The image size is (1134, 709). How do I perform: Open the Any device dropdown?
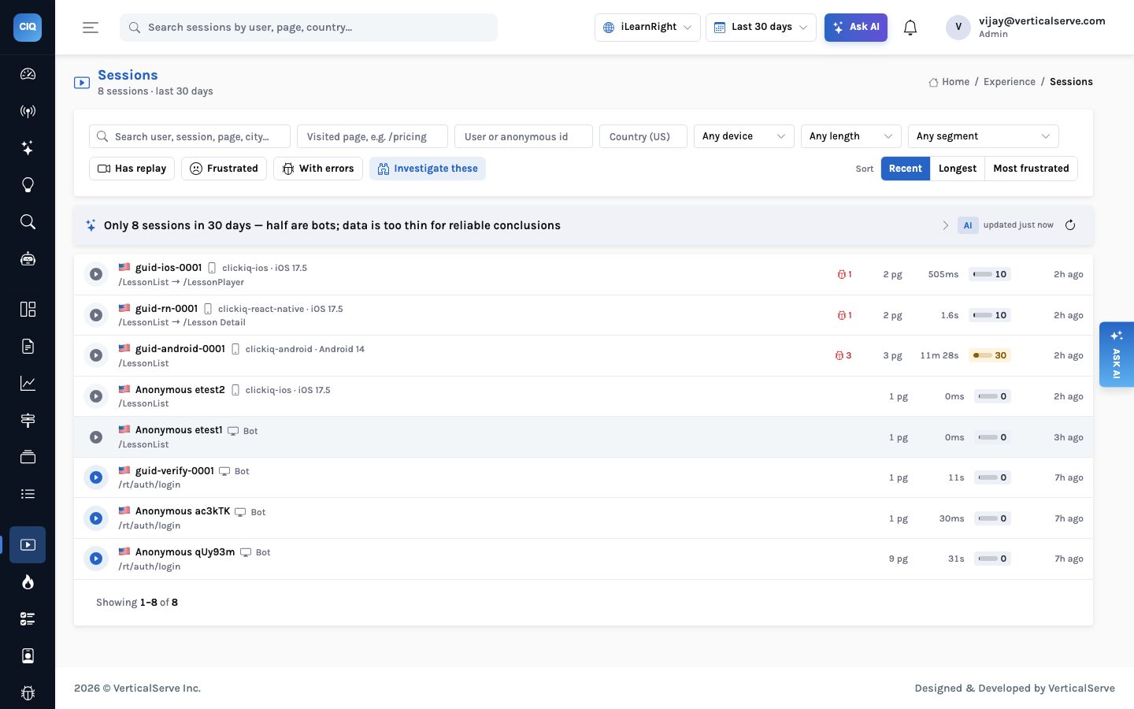744,136
